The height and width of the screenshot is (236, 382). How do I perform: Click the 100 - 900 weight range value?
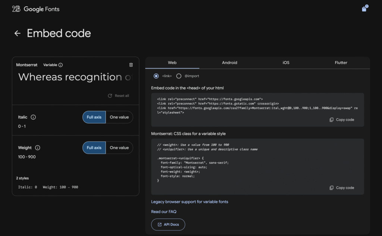pyautogui.click(x=27, y=157)
